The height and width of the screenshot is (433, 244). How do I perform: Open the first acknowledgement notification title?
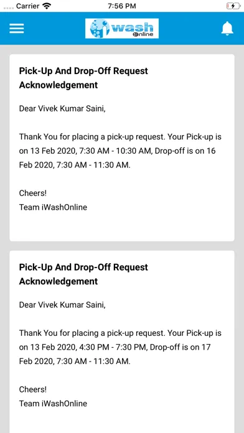coord(83,78)
